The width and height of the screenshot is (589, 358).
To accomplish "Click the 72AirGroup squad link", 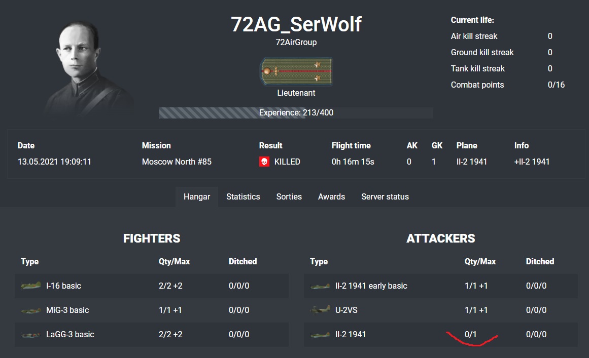I will click(296, 43).
